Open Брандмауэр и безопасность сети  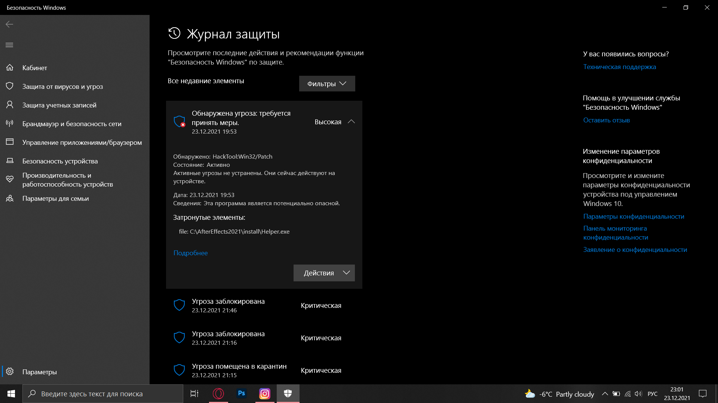pos(71,124)
